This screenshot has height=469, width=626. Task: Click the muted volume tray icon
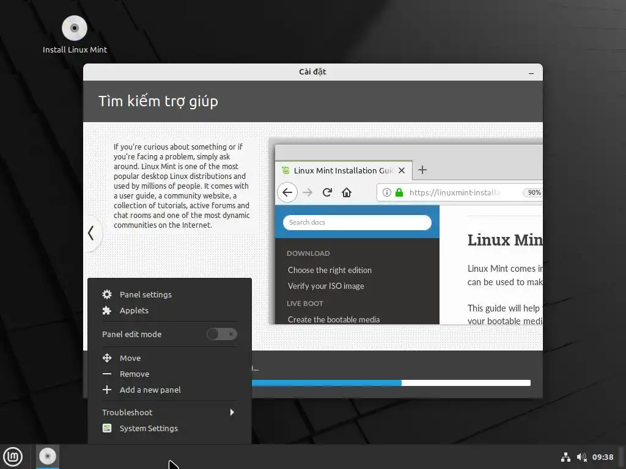[x=582, y=457]
